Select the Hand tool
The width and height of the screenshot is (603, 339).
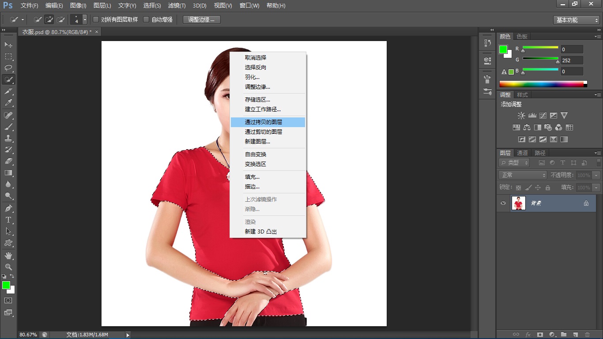coord(8,256)
